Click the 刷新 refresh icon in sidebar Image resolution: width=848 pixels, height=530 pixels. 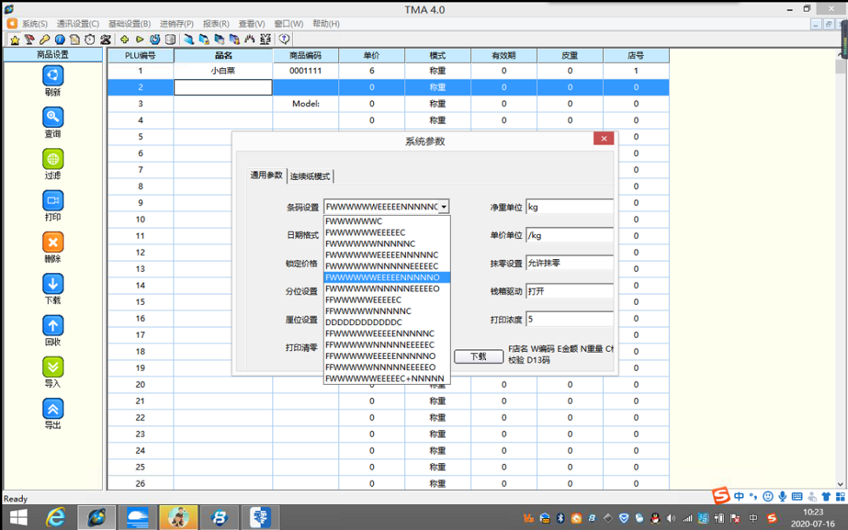(x=53, y=76)
